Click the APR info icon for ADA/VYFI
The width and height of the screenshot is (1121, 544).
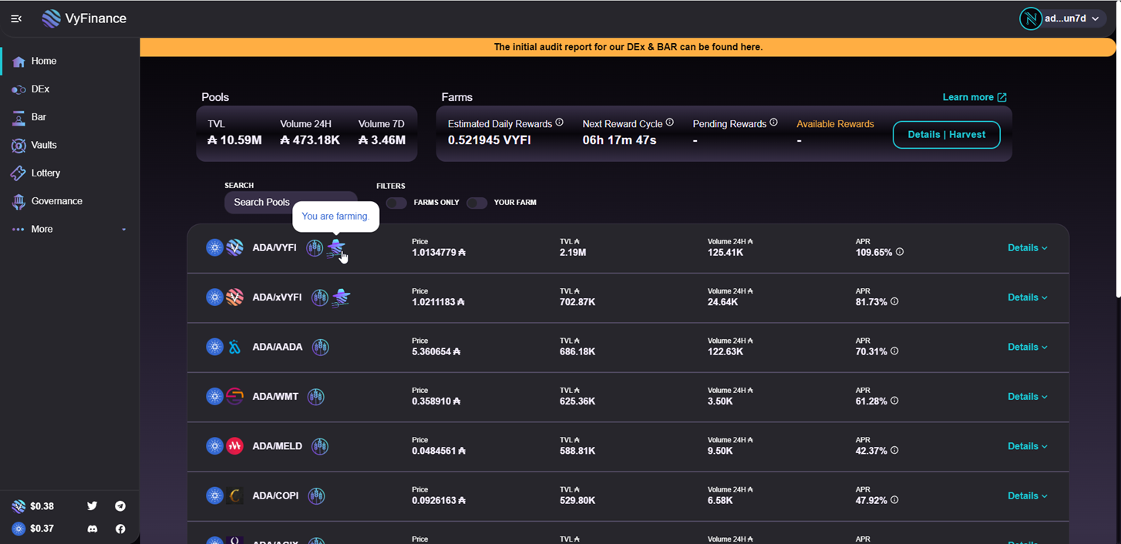click(900, 252)
